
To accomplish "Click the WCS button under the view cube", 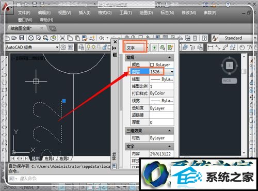I will coord(229,81).
